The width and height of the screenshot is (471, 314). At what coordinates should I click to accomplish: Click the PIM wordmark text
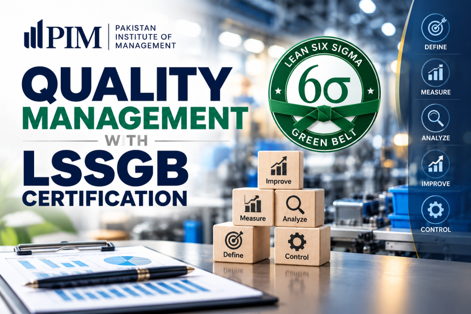pyautogui.click(x=73, y=37)
